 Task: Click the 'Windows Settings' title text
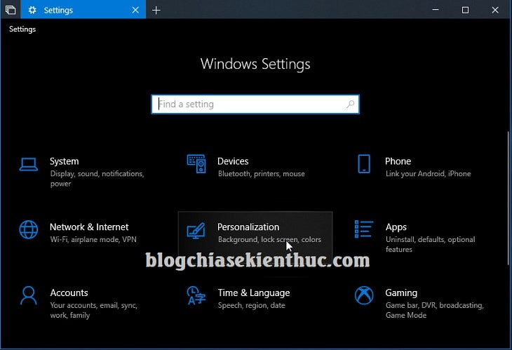pos(255,64)
